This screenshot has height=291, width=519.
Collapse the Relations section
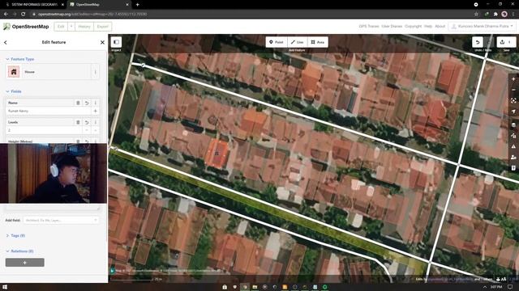[x=19, y=251]
